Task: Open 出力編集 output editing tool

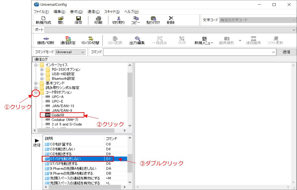Action: coord(137,40)
